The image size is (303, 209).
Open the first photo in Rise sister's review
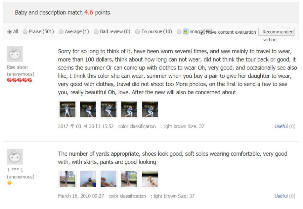(x=67, y=109)
